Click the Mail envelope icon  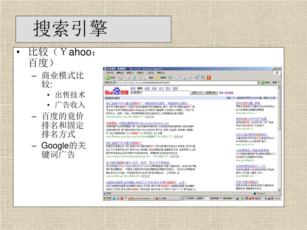click(x=177, y=78)
